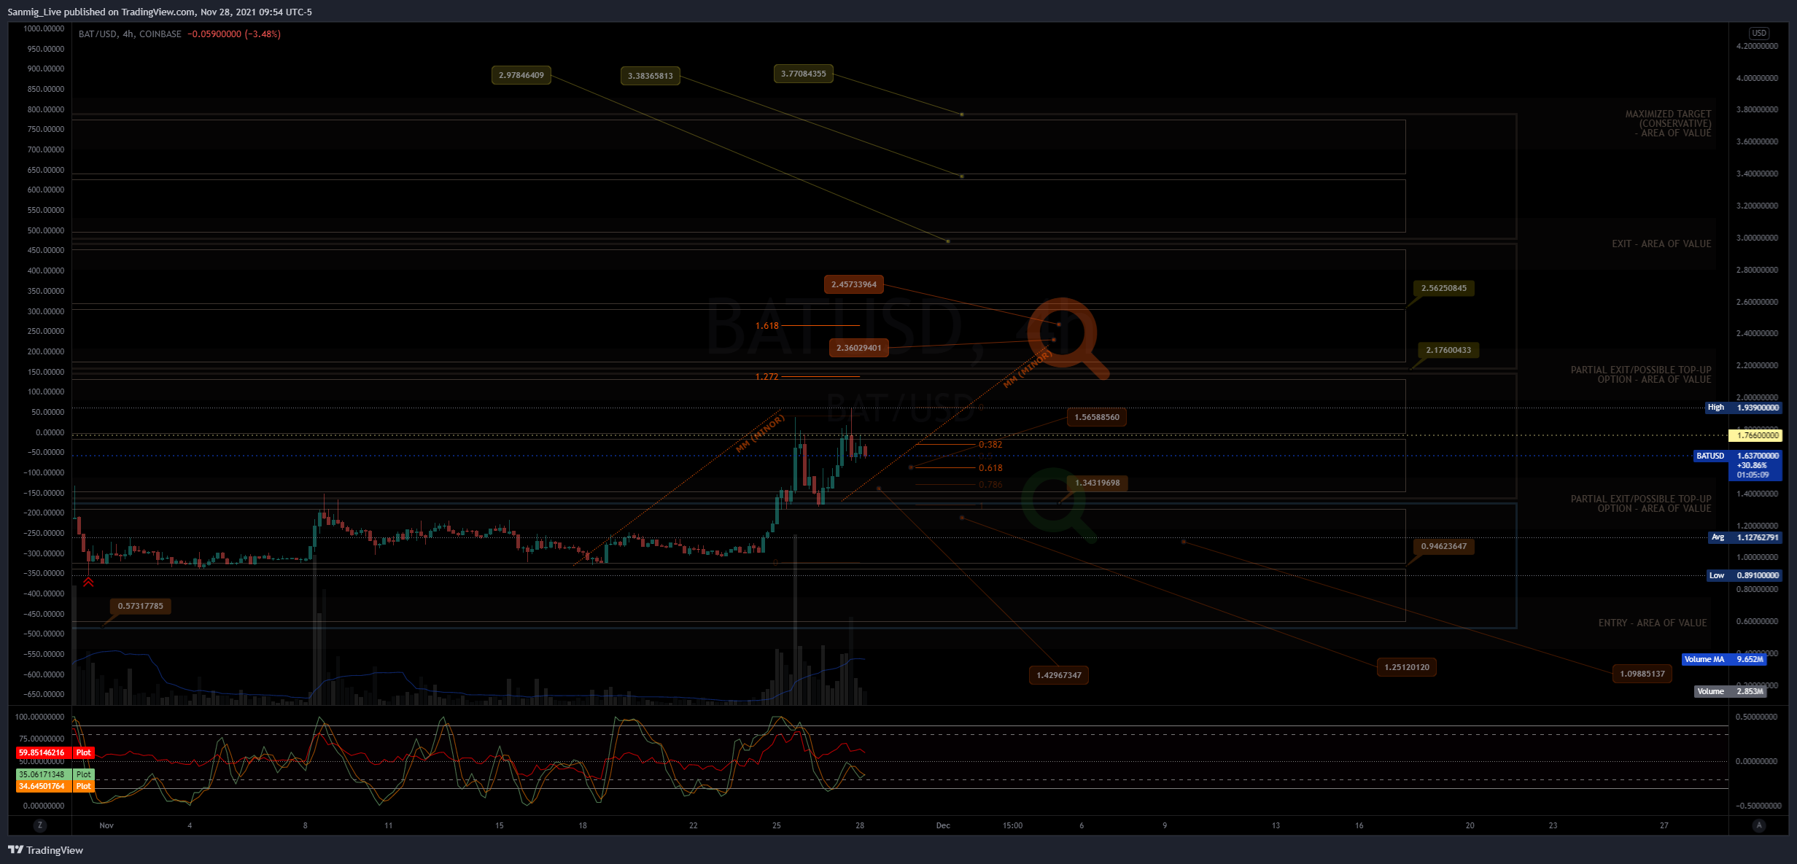
Task: Click the green 35.06171348 Plot label
Action: [x=55, y=774]
